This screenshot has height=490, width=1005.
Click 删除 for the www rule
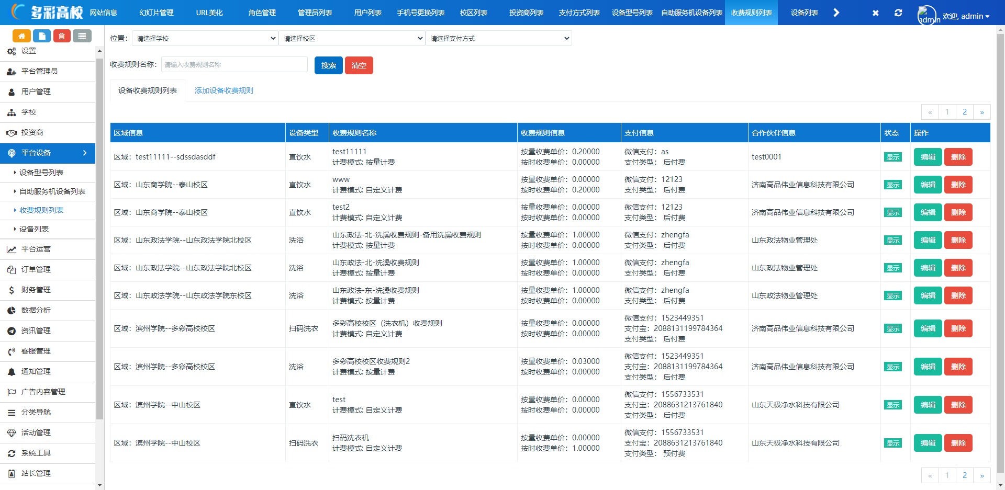[x=958, y=185]
